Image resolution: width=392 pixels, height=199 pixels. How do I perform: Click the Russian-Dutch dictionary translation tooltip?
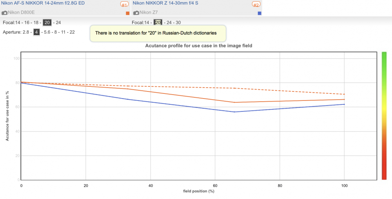158,33
